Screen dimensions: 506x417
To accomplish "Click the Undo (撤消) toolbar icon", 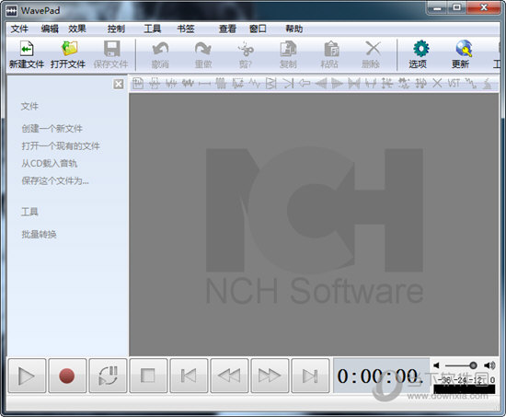I will point(160,49).
